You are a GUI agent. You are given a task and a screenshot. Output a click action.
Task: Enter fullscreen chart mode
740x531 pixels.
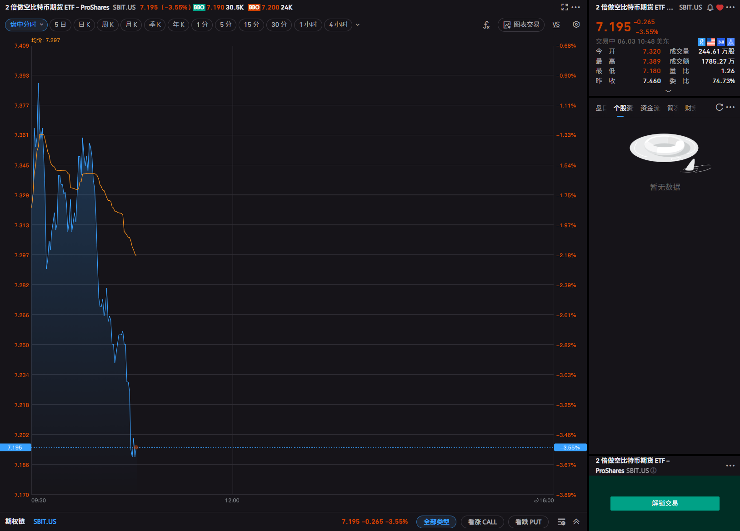565,7
